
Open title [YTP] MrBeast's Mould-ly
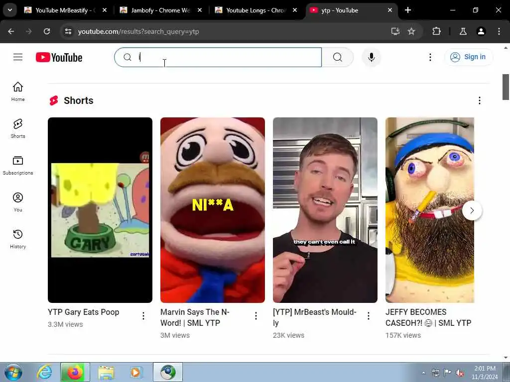(x=315, y=317)
